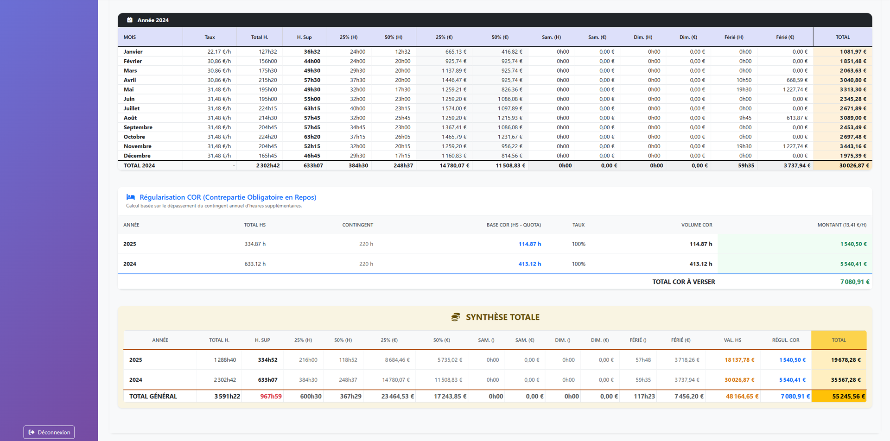Click the calendar icon beside Année 2024
Screen dimensions: 890x441
[x=130, y=20]
